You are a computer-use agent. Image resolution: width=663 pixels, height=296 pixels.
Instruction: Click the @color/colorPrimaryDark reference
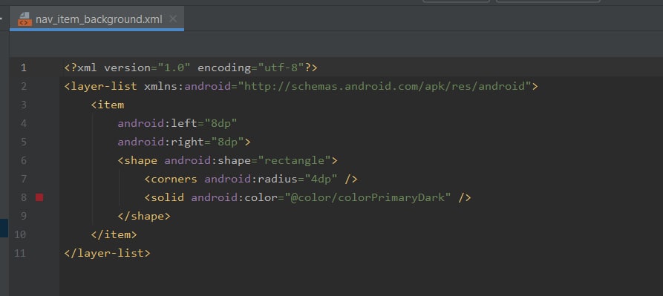[x=368, y=197]
